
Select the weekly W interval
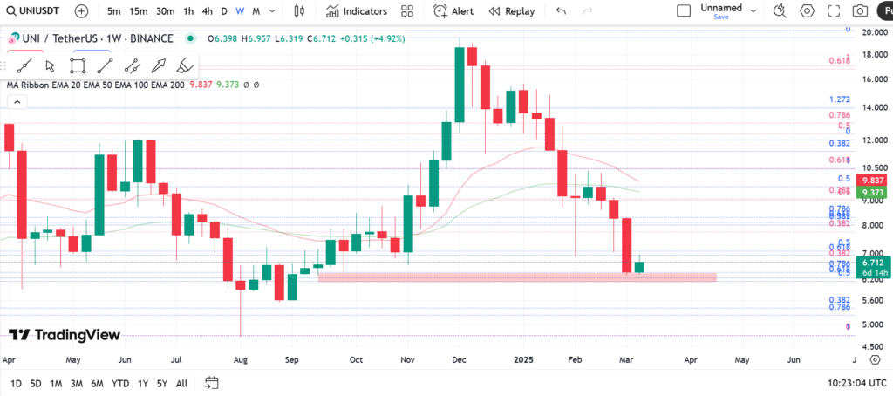(x=240, y=11)
